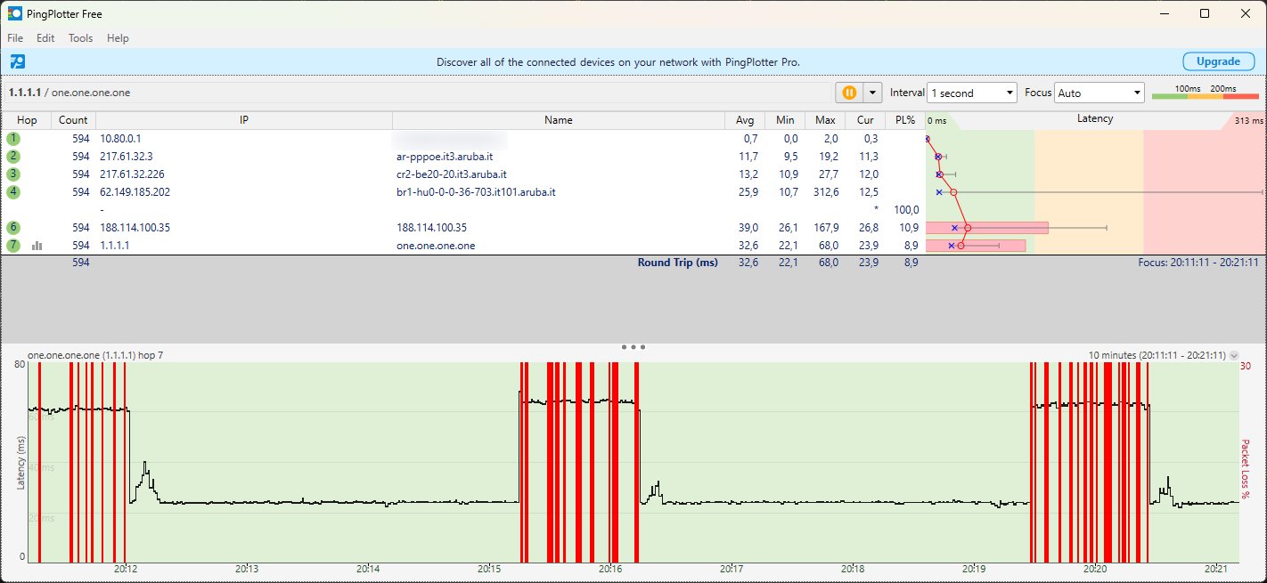Minimize the PingPlotter window
This screenshot has height=583, width=1267.
(x=1164, y=13)
